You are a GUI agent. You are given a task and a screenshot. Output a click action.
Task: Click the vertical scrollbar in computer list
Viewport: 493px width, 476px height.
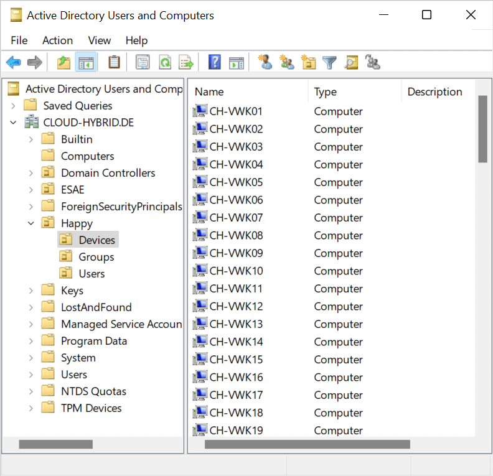coord(482,129)
